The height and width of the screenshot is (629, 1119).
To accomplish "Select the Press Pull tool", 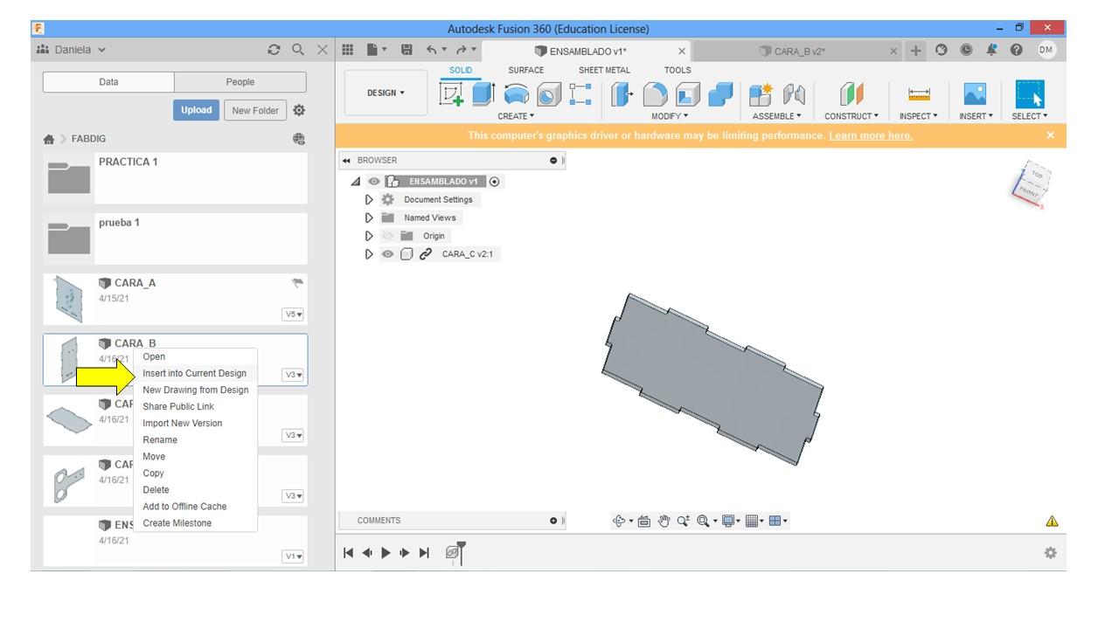I will click(622, 94).
